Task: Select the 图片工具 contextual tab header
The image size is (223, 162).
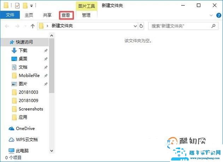Action: [x=87, y=6]
